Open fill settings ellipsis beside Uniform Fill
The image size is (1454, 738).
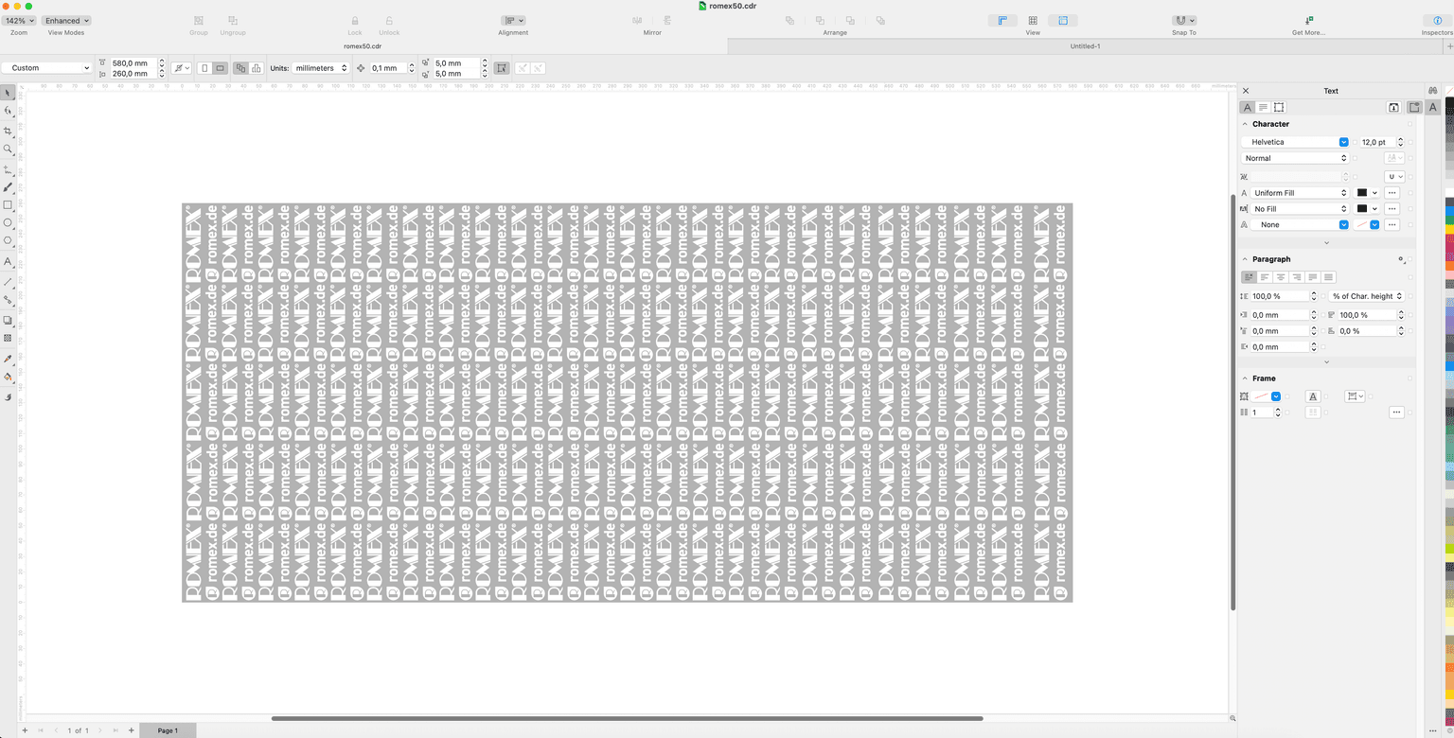(x=1392, y=193)
